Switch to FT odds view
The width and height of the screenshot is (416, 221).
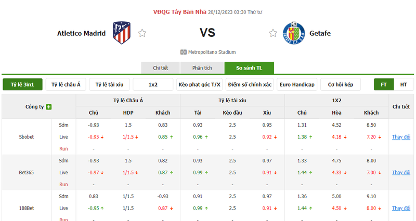(x=384, y=85)
